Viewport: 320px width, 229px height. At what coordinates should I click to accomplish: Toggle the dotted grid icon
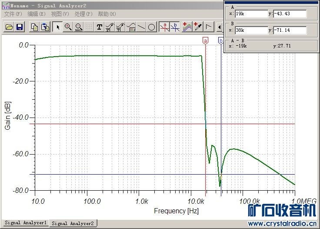[89, 27]
